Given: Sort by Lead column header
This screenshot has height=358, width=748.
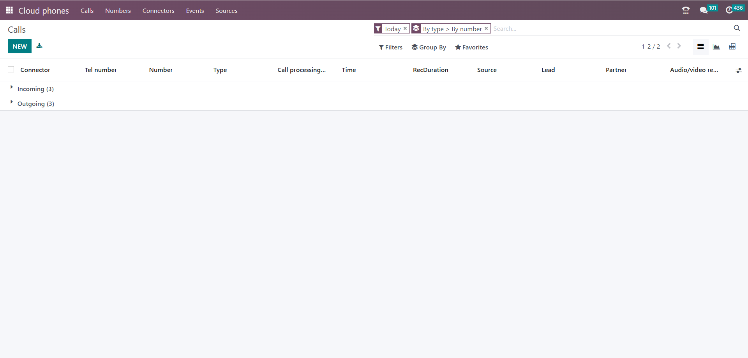Looking at the screenshot, I should (x=548, y=70).
